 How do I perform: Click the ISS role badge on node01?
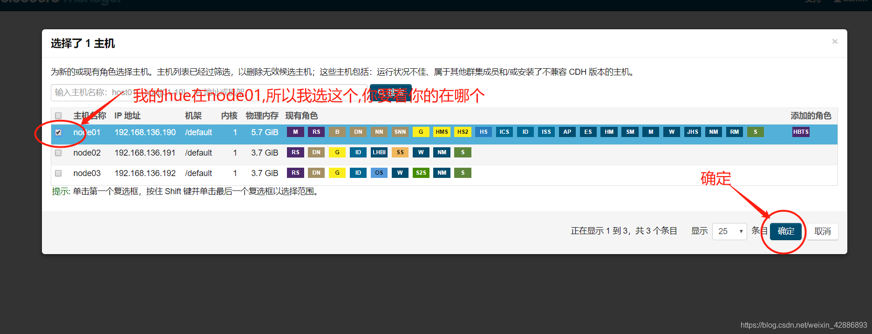(x=546, y=132)
